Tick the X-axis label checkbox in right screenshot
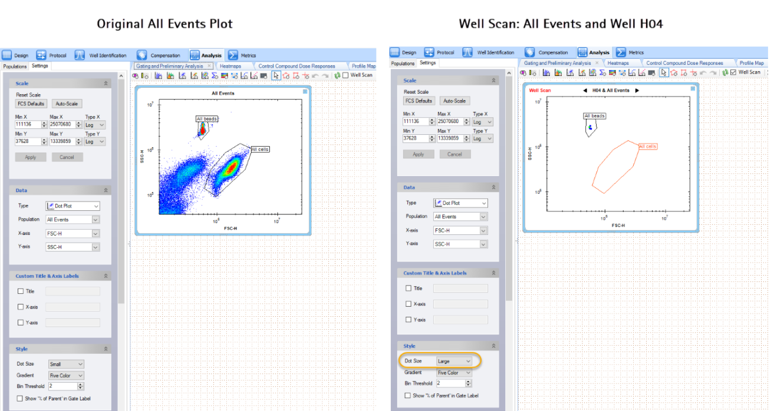Screen dimensions: 774x411 click(x=409, y=304)
